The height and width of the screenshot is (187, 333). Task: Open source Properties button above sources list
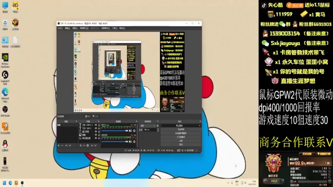tap(88, 116)
